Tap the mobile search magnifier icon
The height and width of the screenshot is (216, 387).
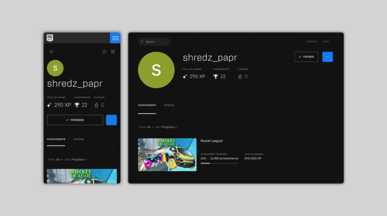tap(51, 52)
